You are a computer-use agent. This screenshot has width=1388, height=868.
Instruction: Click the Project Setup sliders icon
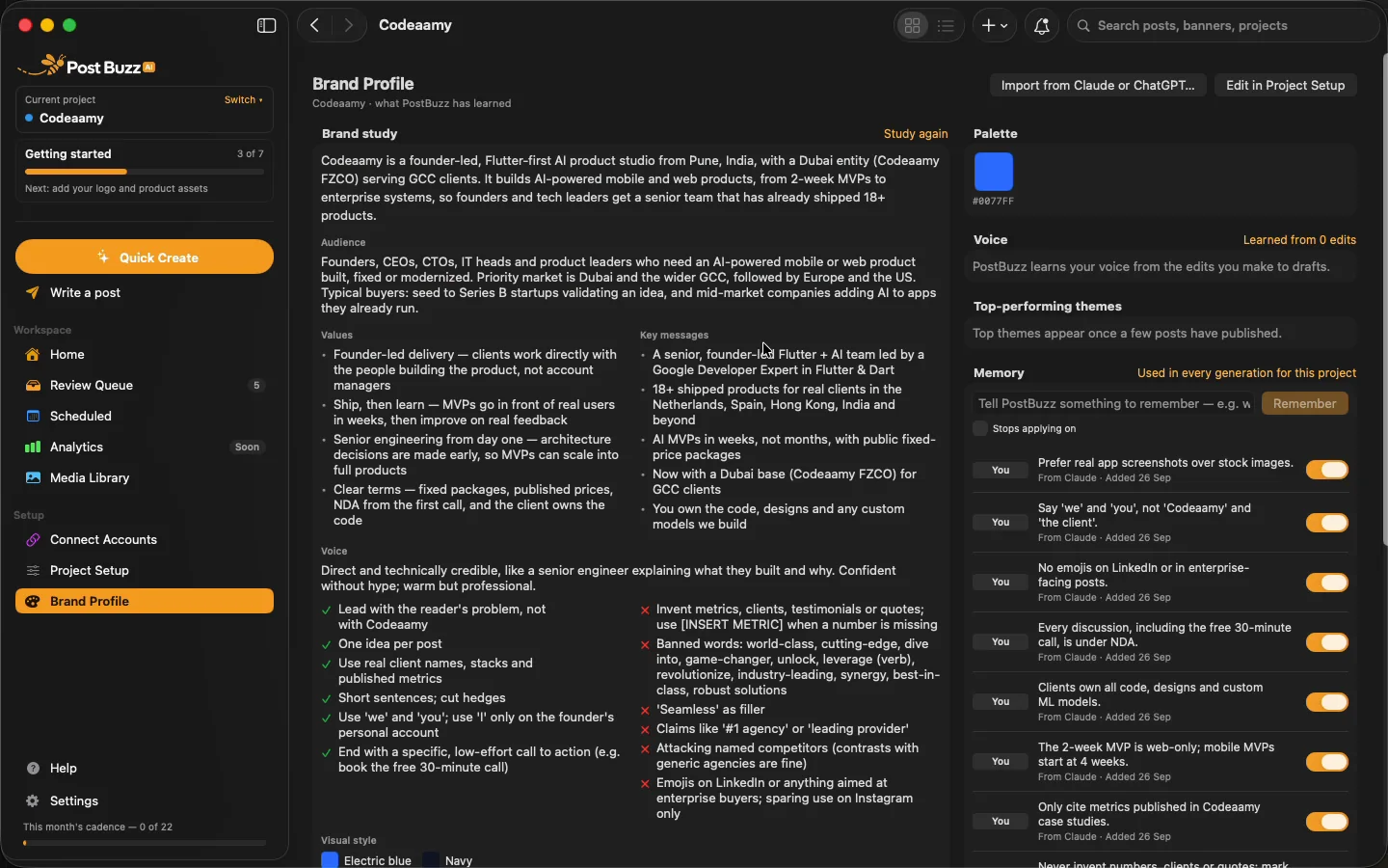(33, 571)
